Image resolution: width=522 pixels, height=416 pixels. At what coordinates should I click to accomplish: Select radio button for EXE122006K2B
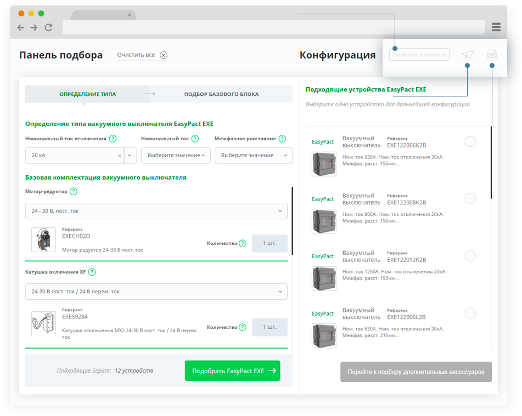pos(470,141)
